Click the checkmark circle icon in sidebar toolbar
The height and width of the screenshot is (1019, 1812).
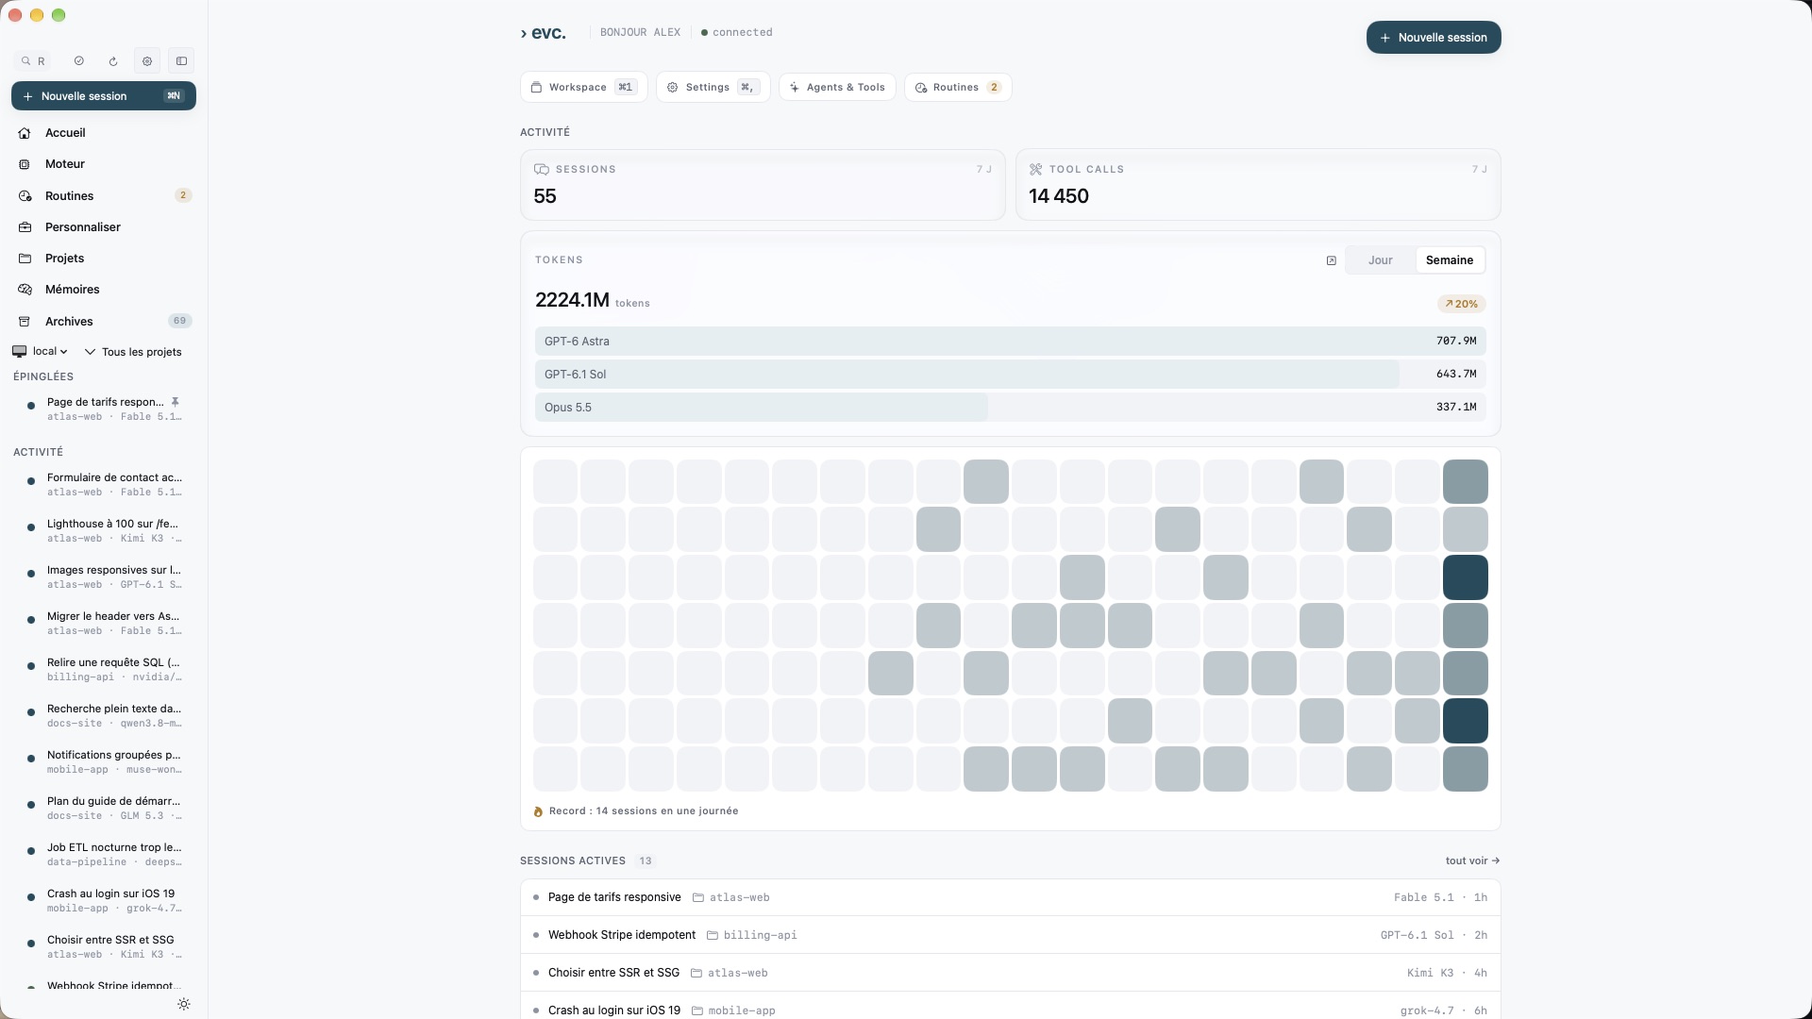point(79,61)
